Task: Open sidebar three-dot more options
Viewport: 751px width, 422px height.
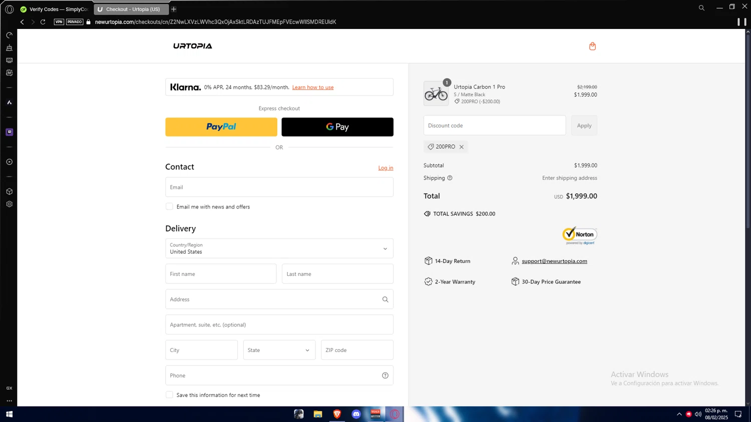Action: pos(9,400)
